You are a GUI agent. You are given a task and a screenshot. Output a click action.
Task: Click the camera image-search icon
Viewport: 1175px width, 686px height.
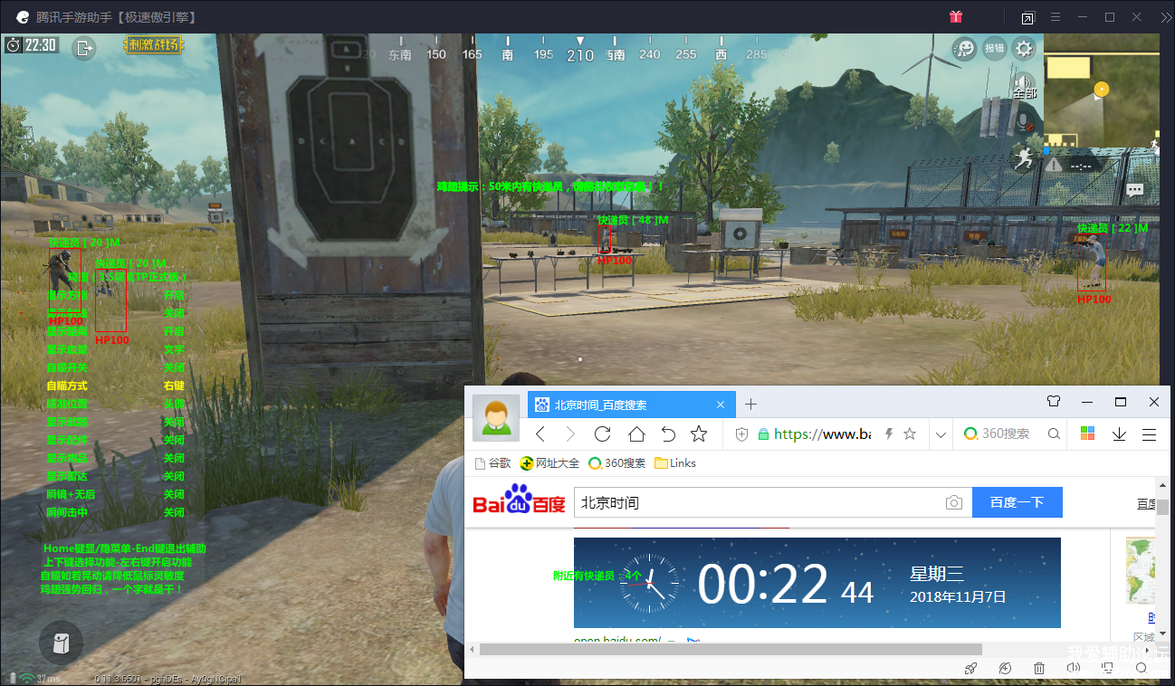[953, 502]
